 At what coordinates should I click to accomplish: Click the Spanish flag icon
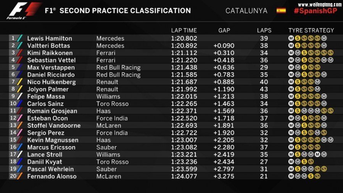pyautogui.click(x=281, y=11)
